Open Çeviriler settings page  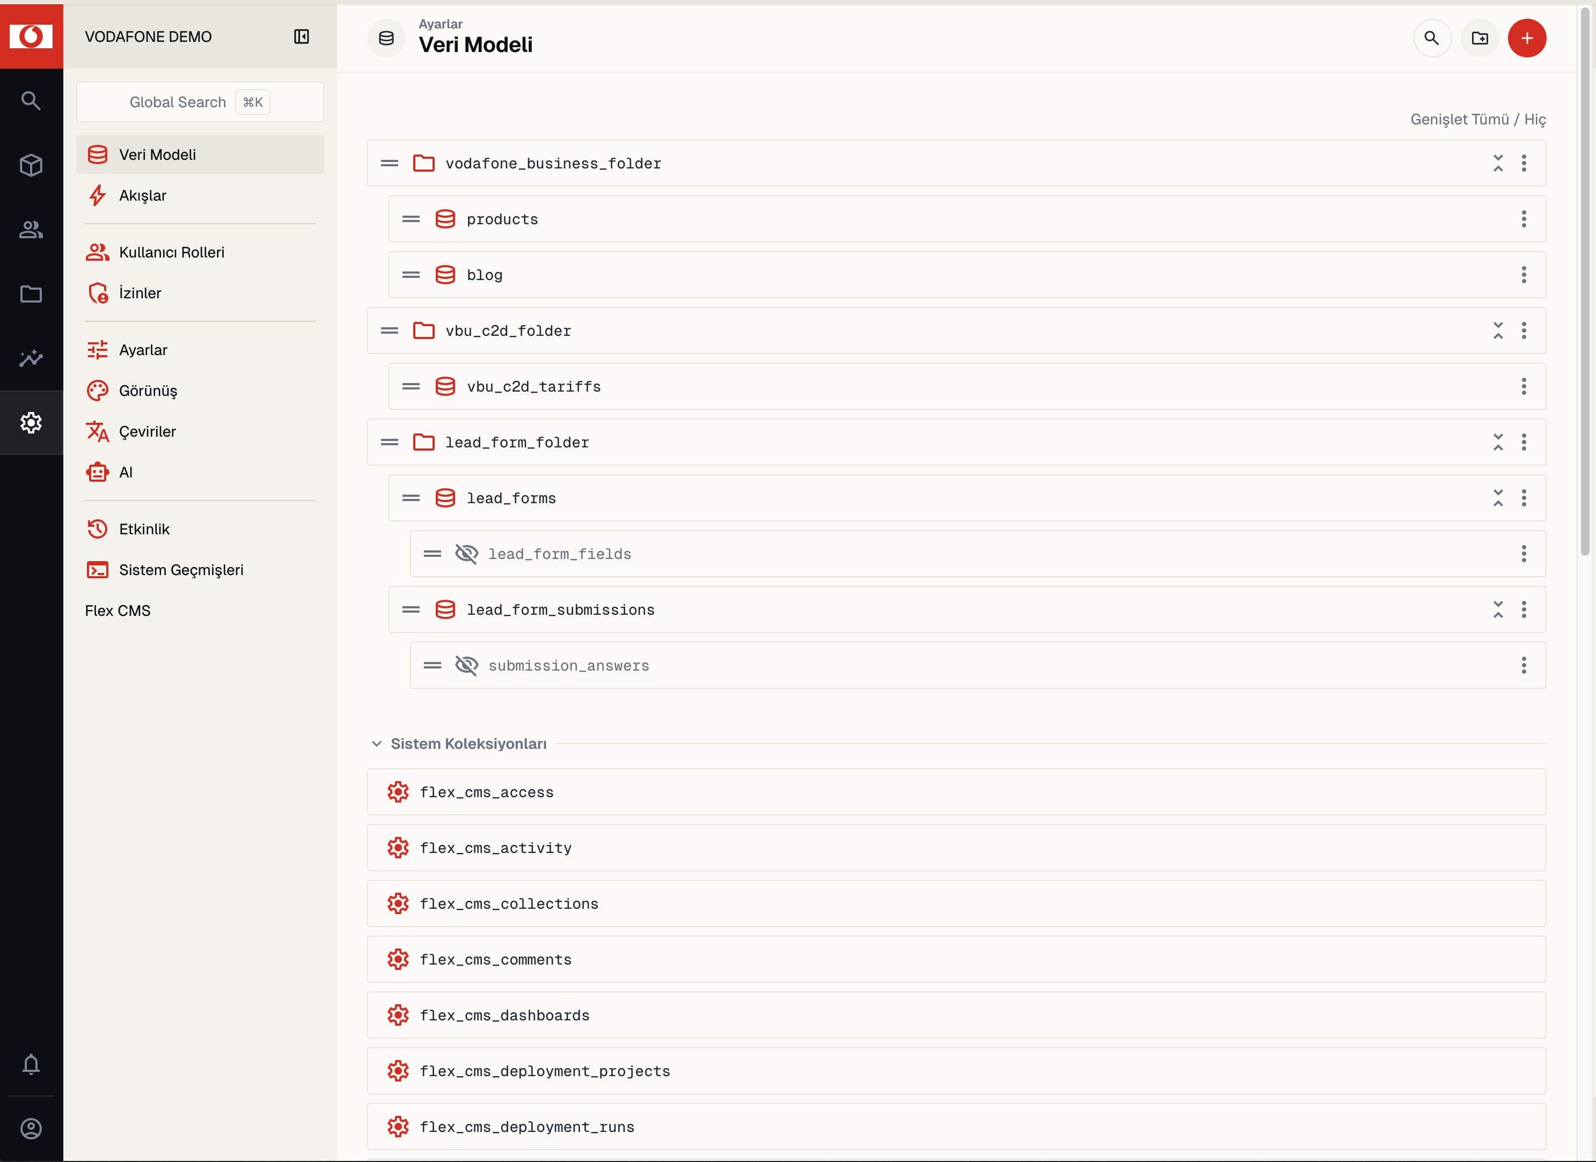pyautogui.click(x=200, y=431)
